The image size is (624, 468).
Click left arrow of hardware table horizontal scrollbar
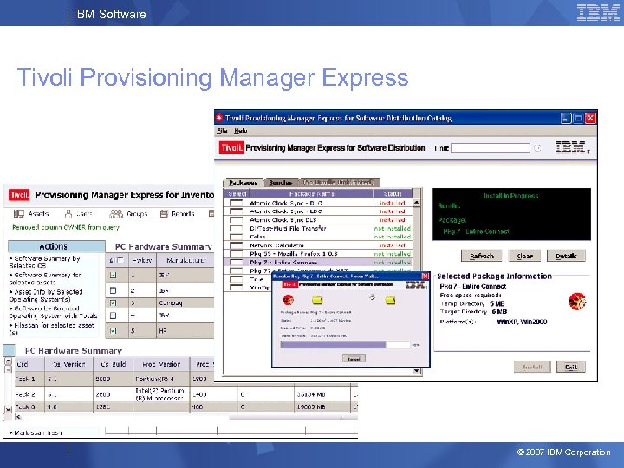point(19,417)
